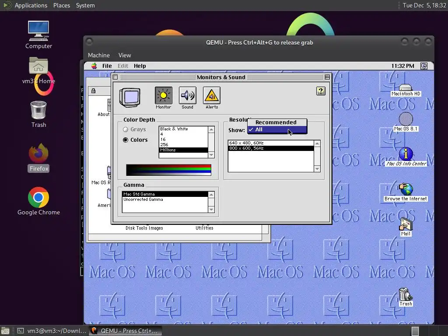Screen dimensions: 448x336
Task: Choose Recommended in Show popup menu
Action: coord(277,122)
